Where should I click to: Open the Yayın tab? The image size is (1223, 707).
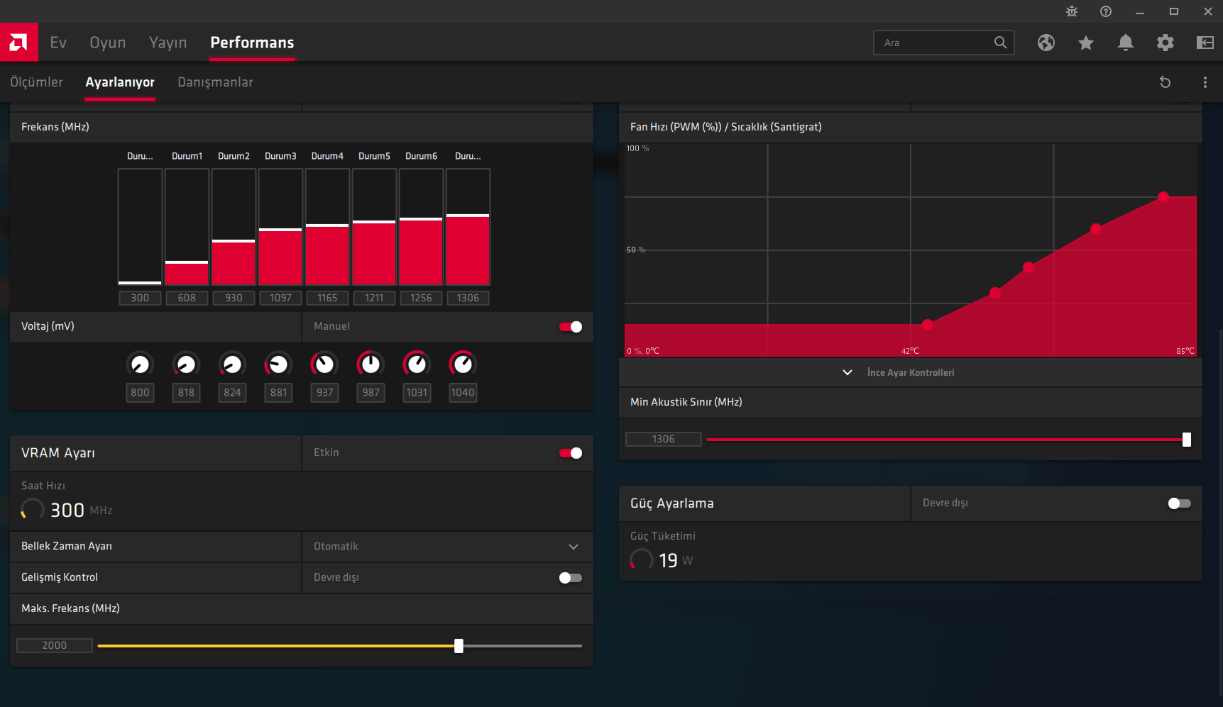[x=168, y=43]
